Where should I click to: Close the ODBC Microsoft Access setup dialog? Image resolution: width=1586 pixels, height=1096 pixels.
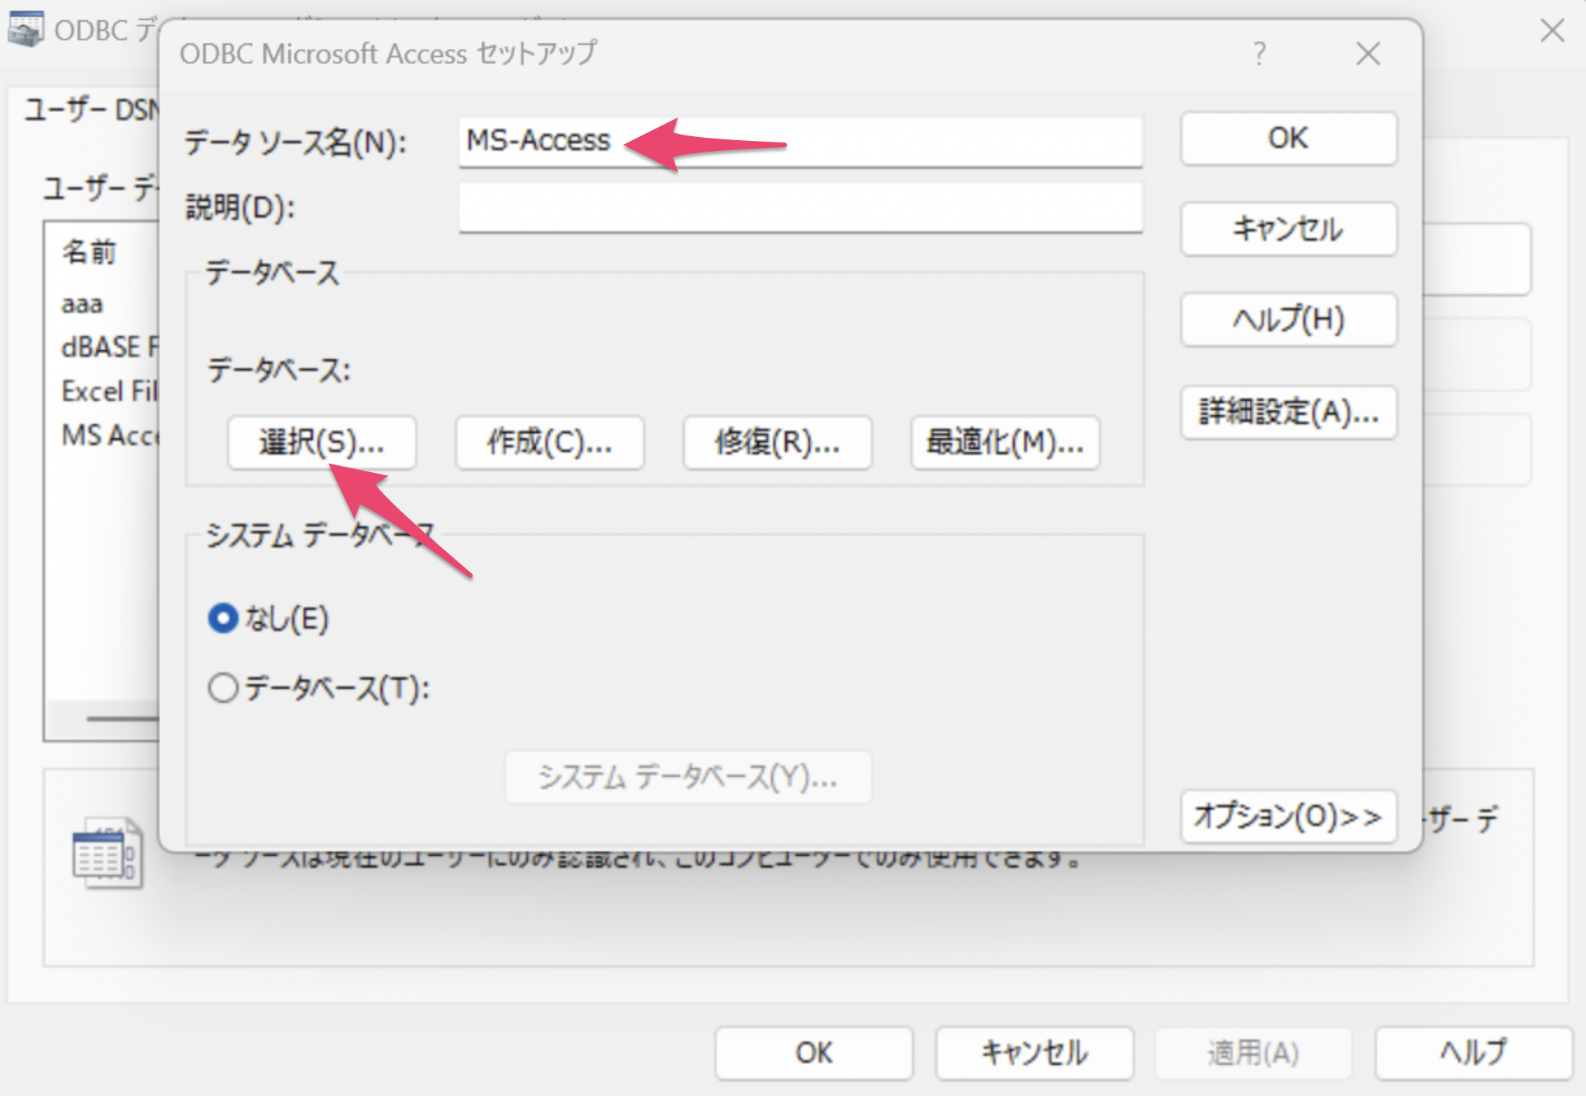pos(1368,53)
